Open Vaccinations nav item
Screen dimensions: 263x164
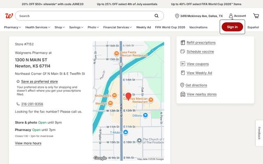click(198, 27)
